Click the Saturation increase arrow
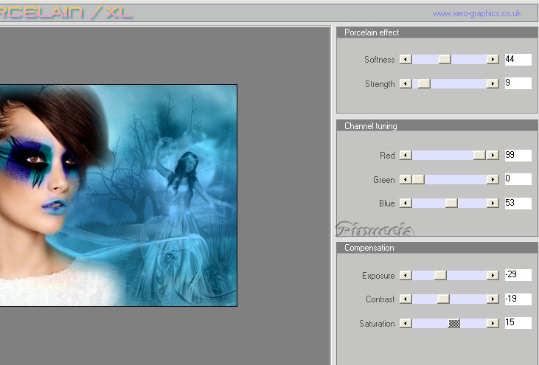The image size is (539, 365). point(493,323)
